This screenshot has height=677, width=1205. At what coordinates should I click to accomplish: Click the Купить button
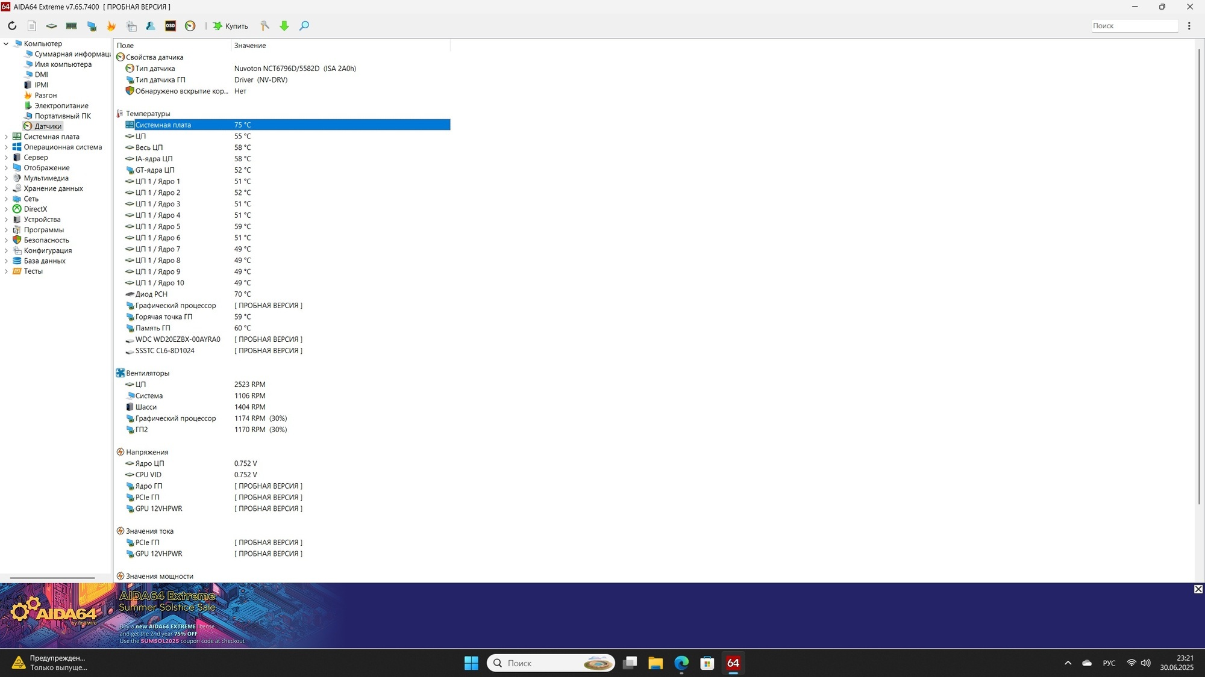click(231, 26)
